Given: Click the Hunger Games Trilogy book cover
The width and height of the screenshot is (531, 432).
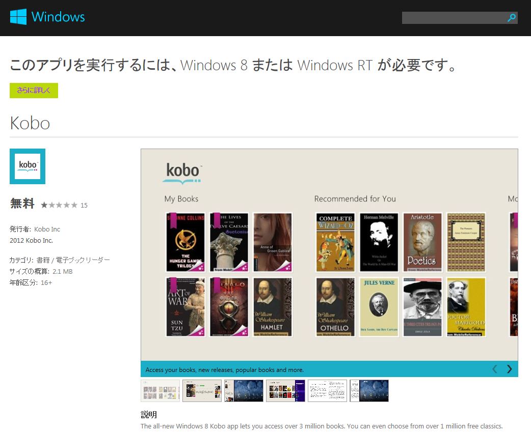Looking at the screenshot, I should [185, 242].
